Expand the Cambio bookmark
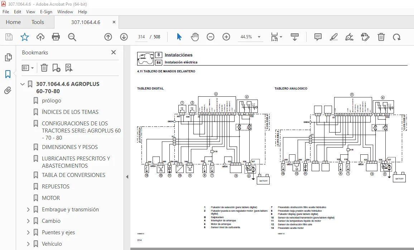The height and width of the screenshot is (250, 414). (x=28, y=221)
